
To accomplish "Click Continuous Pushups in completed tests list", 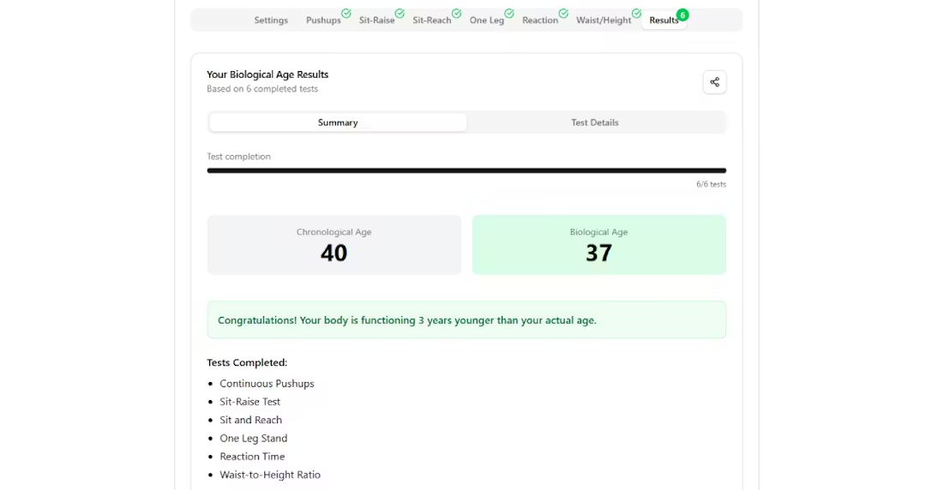I will coord(267,384).
